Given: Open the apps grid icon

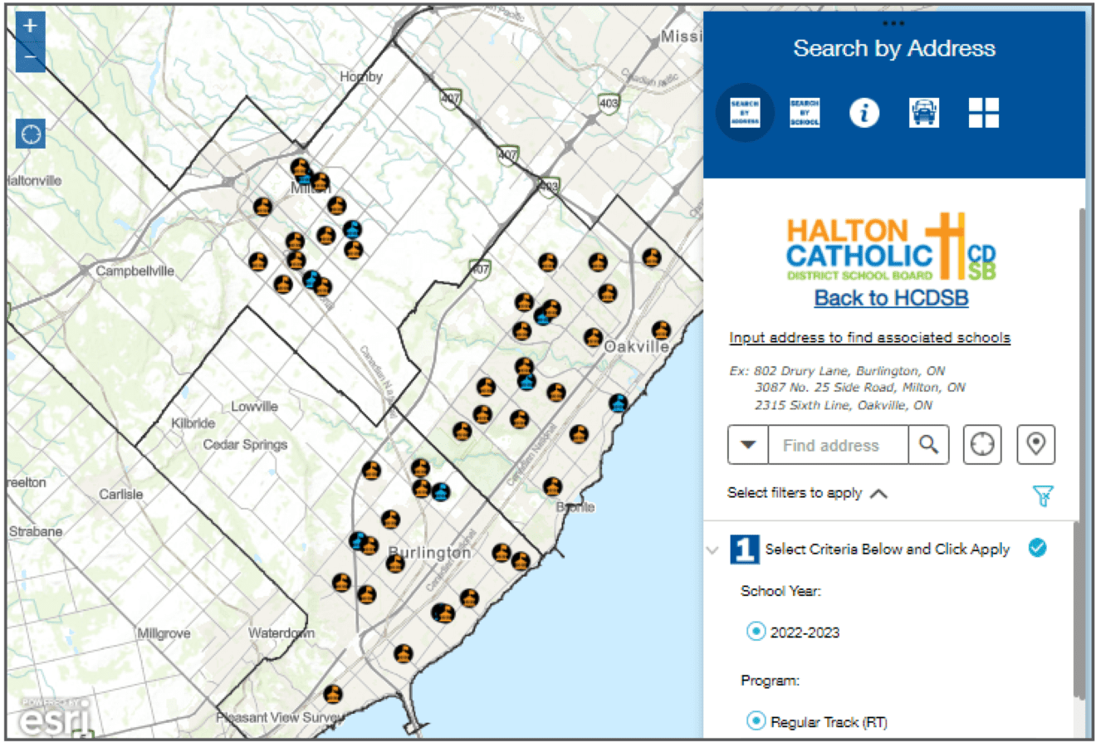Looking at the screenshot, I should [x=983, y=112].
